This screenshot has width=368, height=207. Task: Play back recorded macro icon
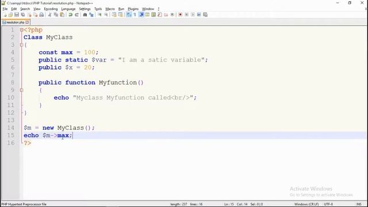pos(193,14)
